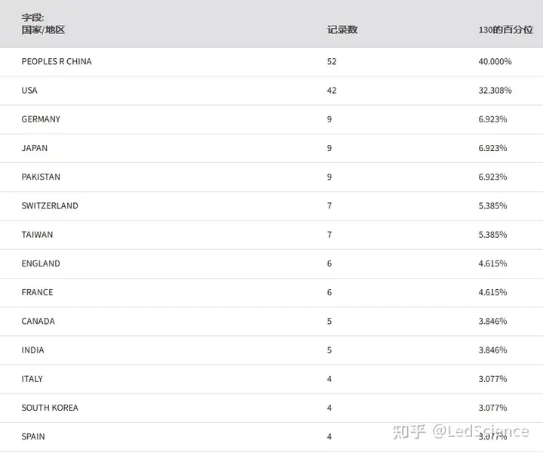Image resolution: width=543 pixels, height=453 pixels.
Task: Click the SPAIN country name
Action: [x=33, y=436]
